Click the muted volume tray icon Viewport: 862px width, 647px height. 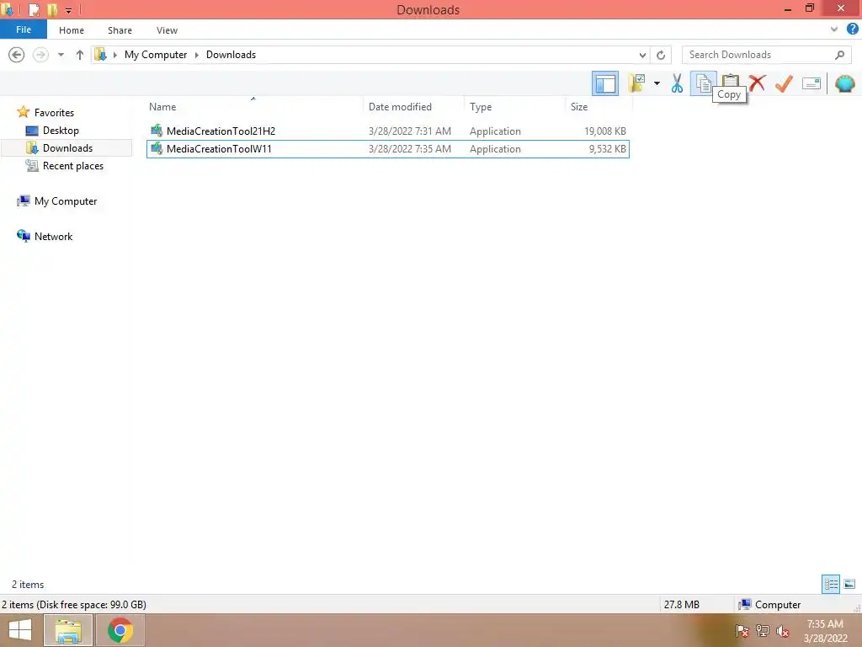click(782, 631)
